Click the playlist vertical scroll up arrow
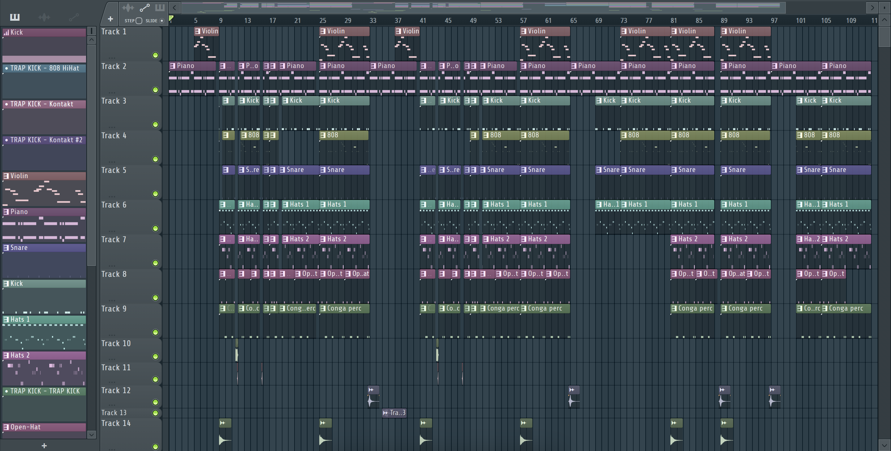The height and width of the screenshot is (451, 891). pos(884,20)
